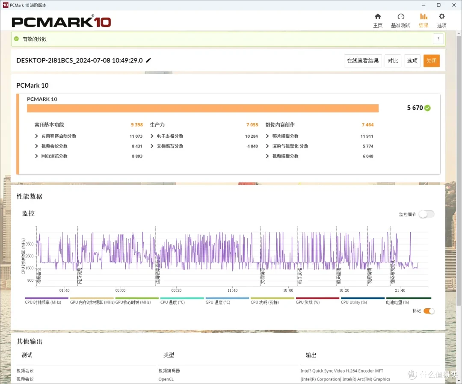
Task: Click the 视频会议 marker in chart
Action: pos(39,276)
